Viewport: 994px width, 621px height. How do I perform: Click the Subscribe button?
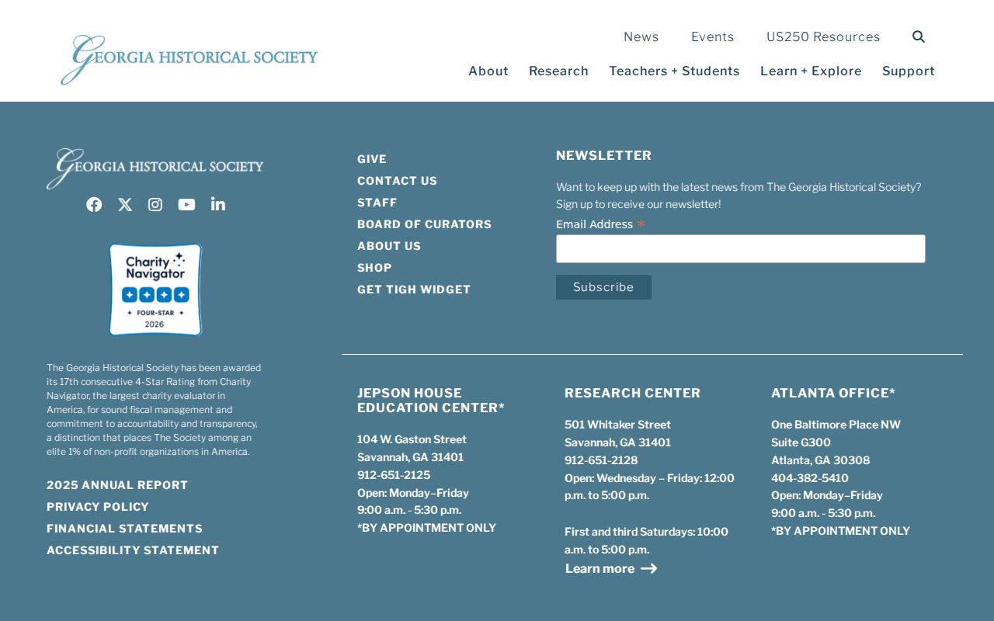point(603,287)
